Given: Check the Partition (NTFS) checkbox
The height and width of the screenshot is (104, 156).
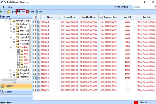Looking at the screenshot, I should point(10,21).
